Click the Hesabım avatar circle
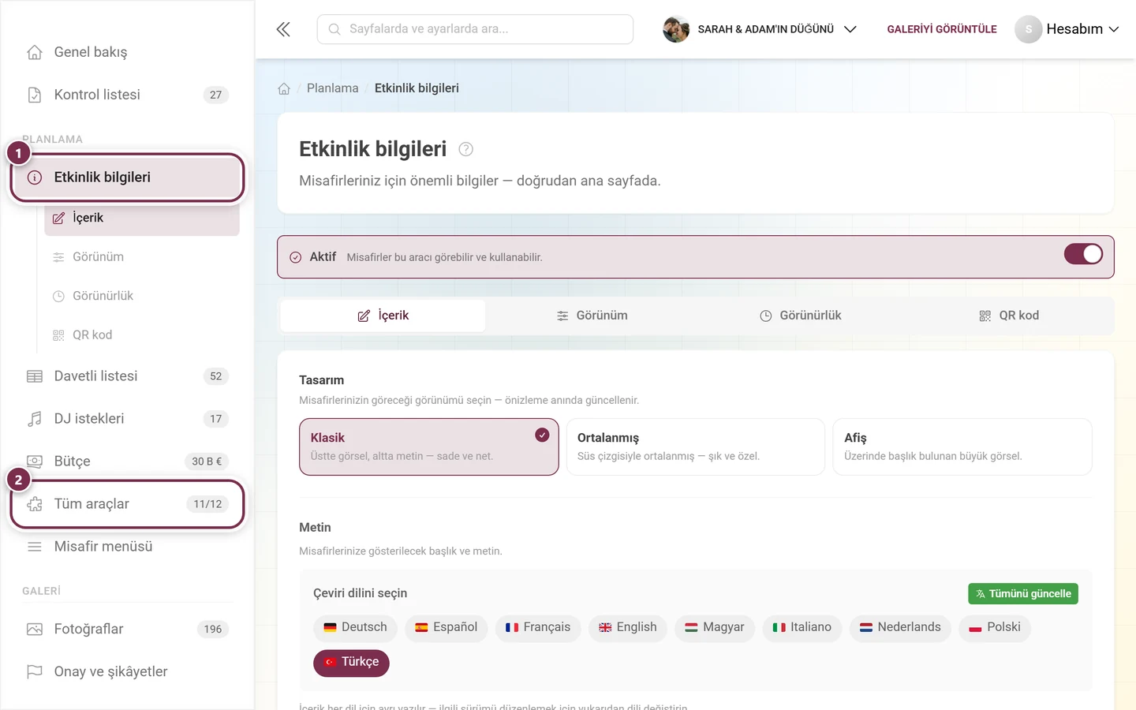The width and height of the screenshot is (1136, 710). pos(1028,29)
